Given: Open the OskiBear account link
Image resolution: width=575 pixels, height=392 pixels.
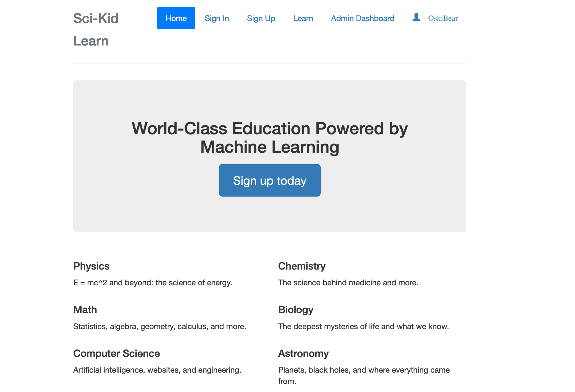Looking at the screenshot, I should [x=443, y=19].
